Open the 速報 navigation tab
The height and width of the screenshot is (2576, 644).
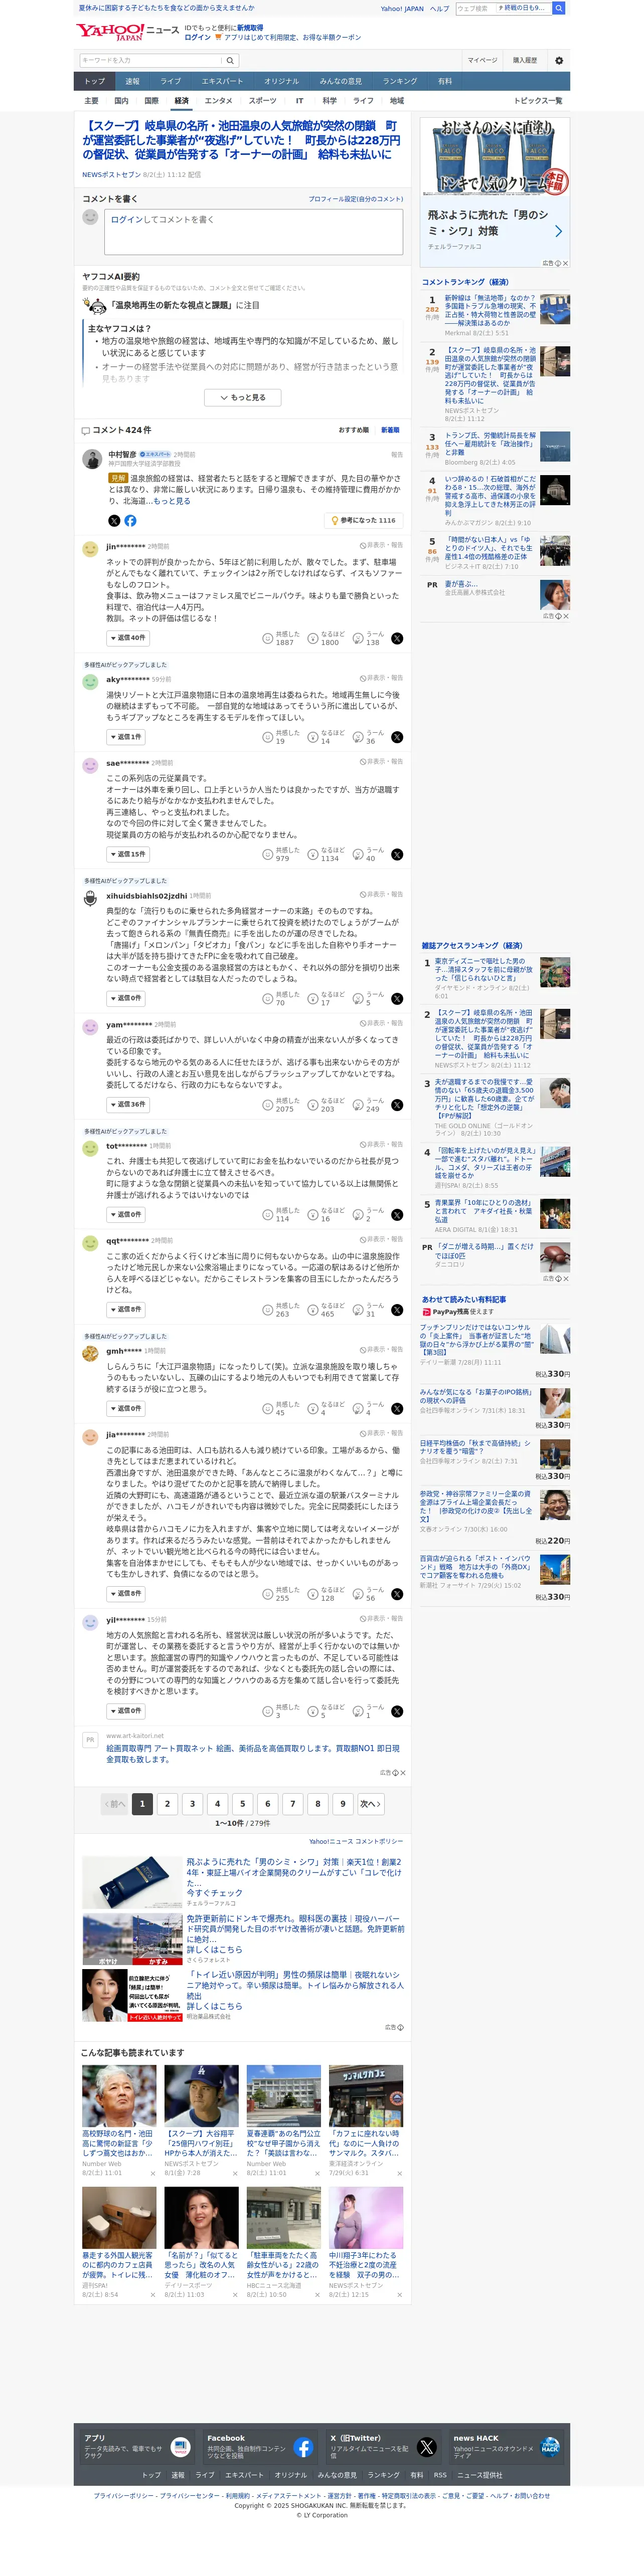click(132, 81)
